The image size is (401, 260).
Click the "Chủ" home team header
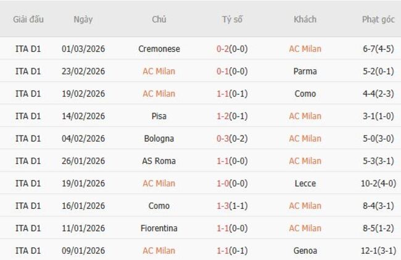(x=159, y=19)
